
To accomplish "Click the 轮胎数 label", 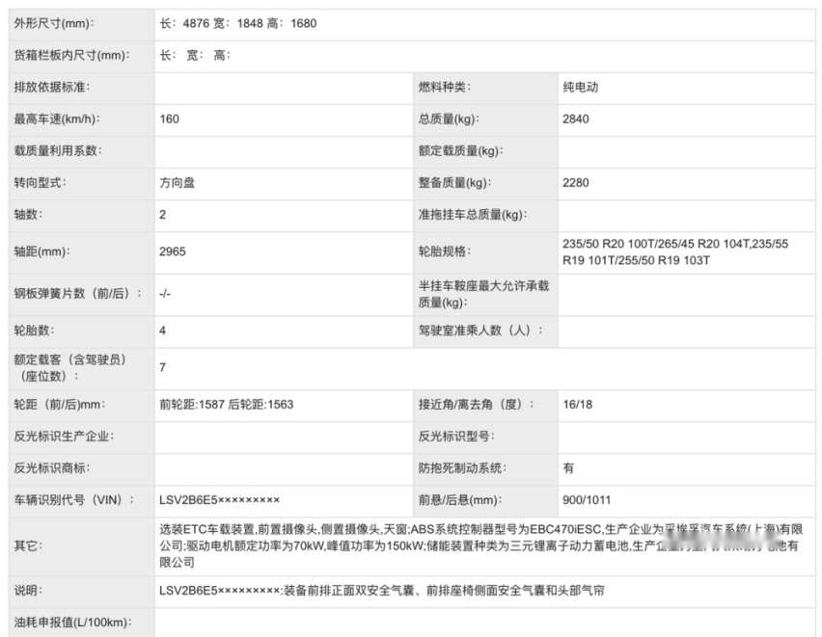I will [x=34, y=331].
